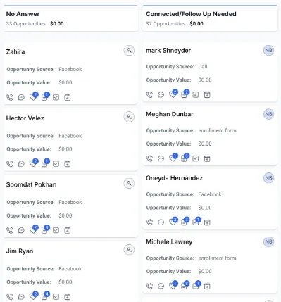
Task: Open message icon on Oneyda Hernández card
Action: pyautogui.click(x=161, y=222)
